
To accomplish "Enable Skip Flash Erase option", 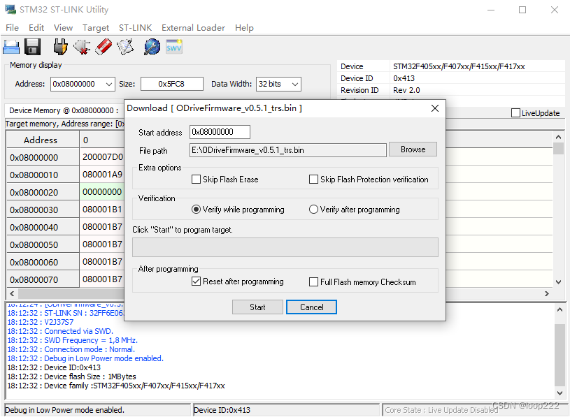I will tap(197, 180).
